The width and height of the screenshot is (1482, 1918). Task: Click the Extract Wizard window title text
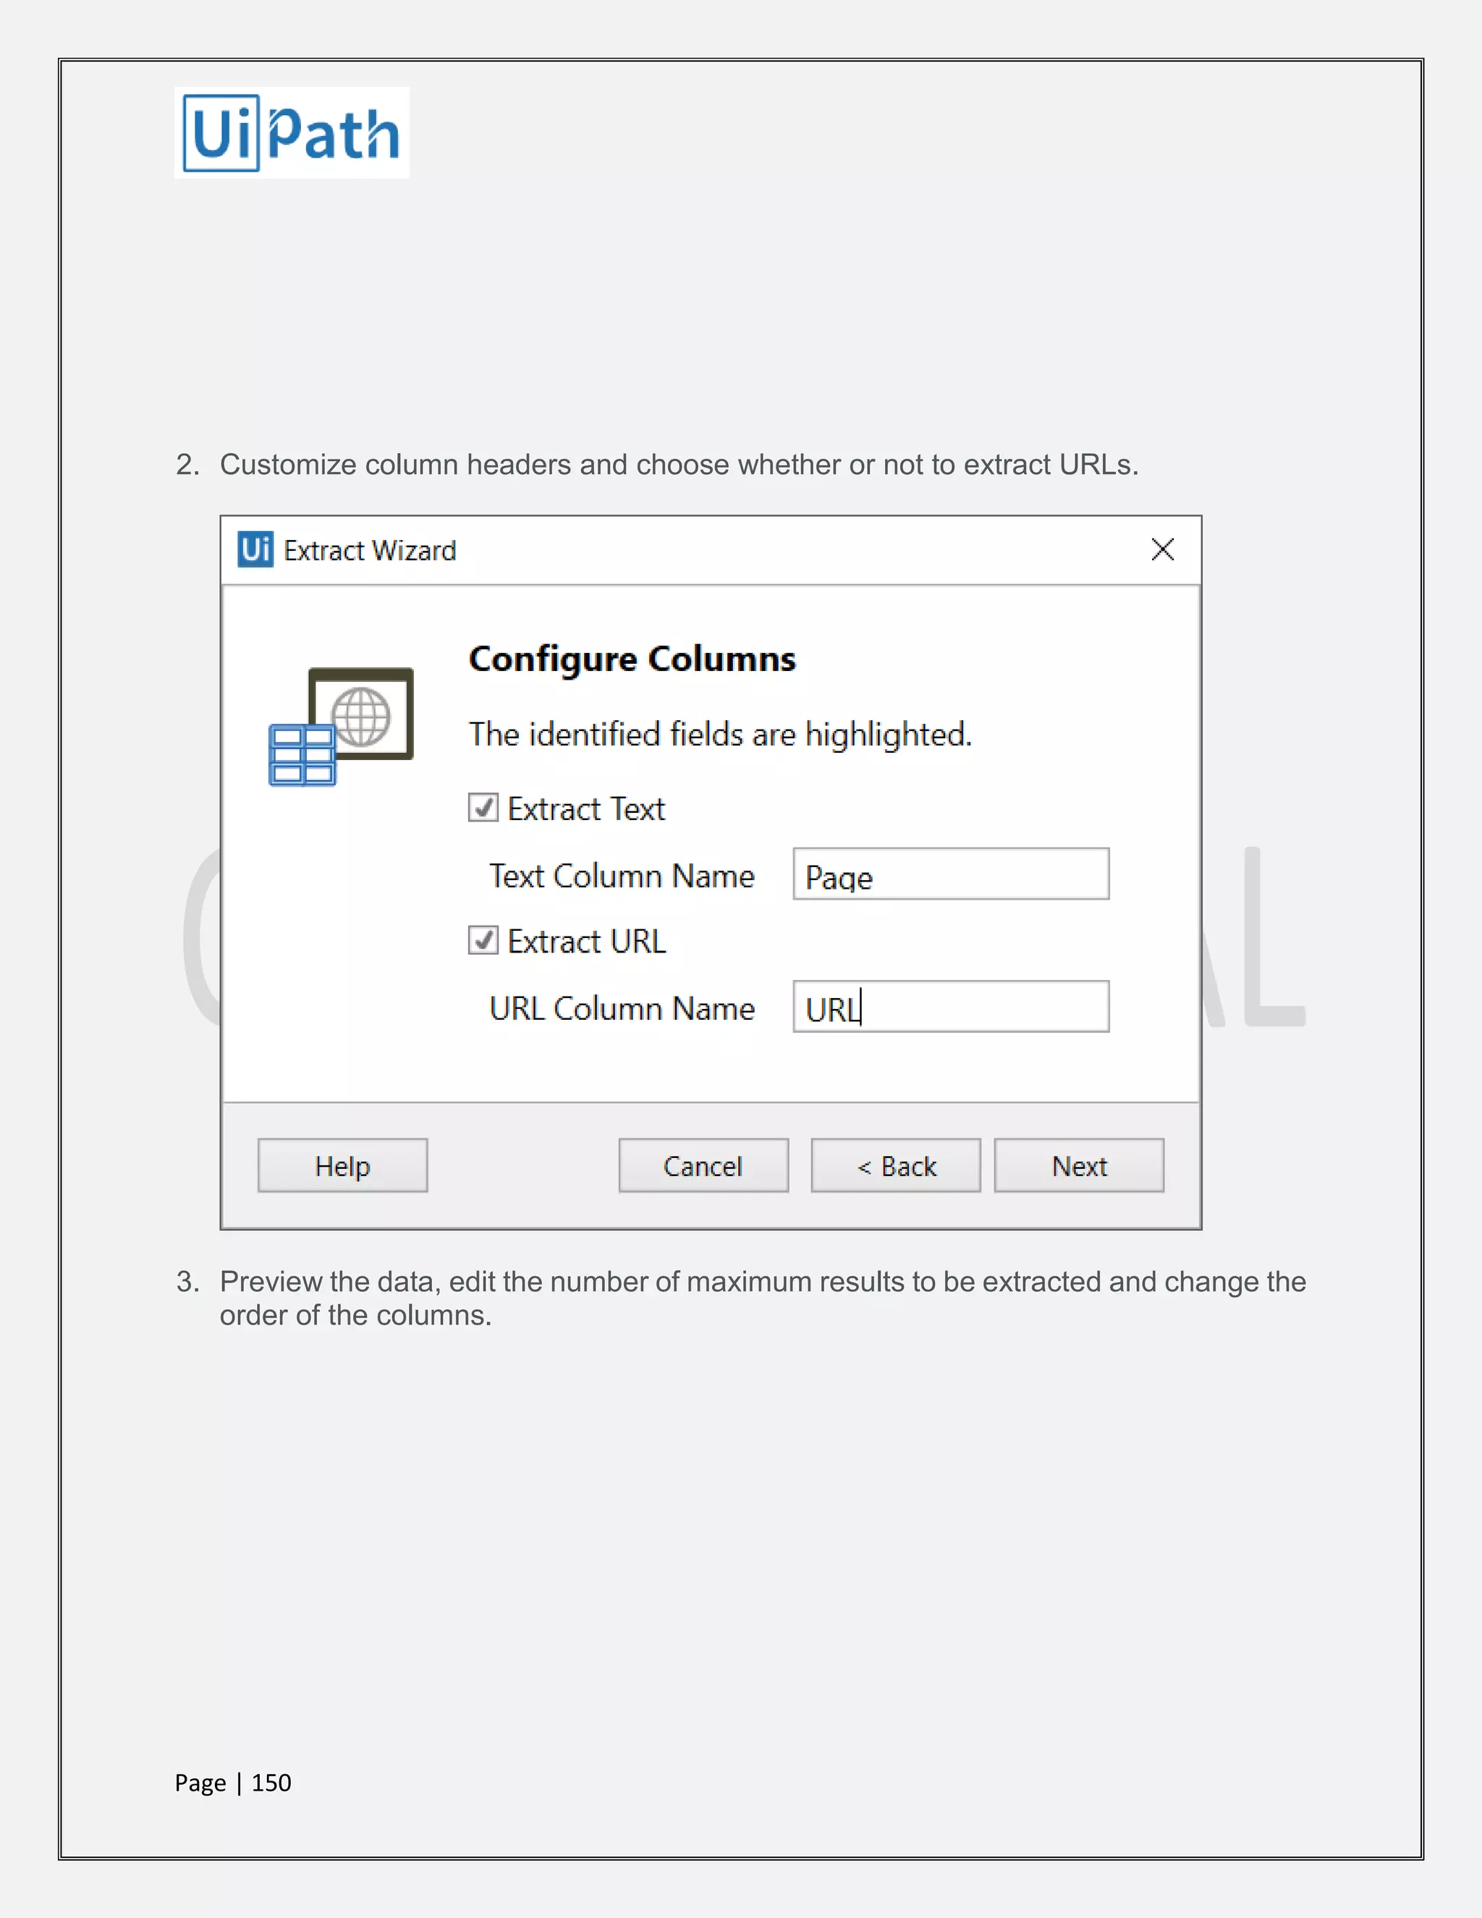[370, 551]
